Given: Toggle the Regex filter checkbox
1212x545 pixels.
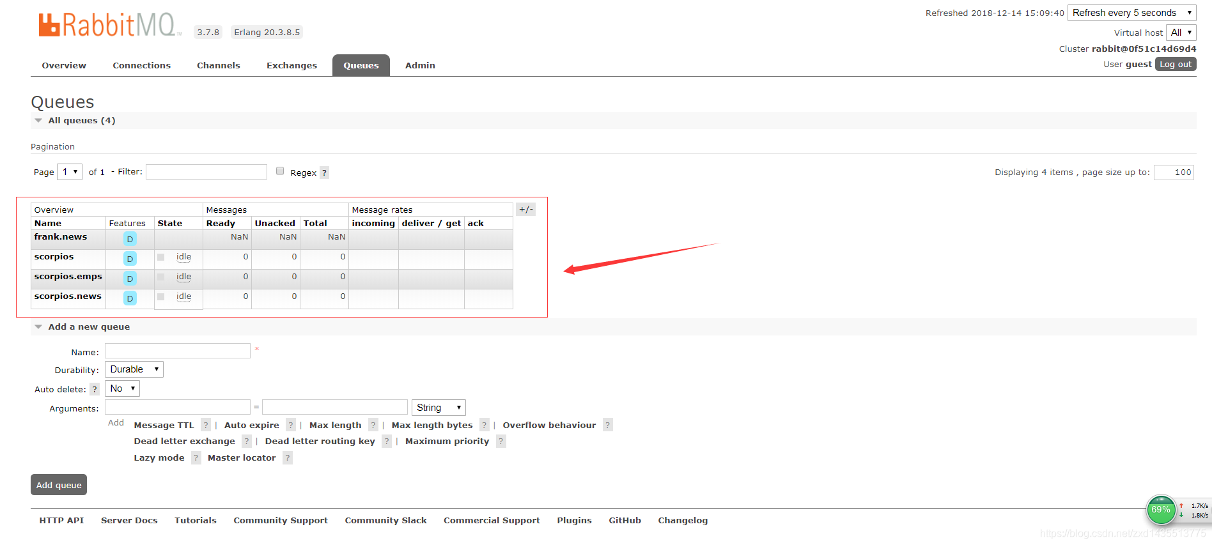Looking at the screenshot, I should (x=280, y=171).
